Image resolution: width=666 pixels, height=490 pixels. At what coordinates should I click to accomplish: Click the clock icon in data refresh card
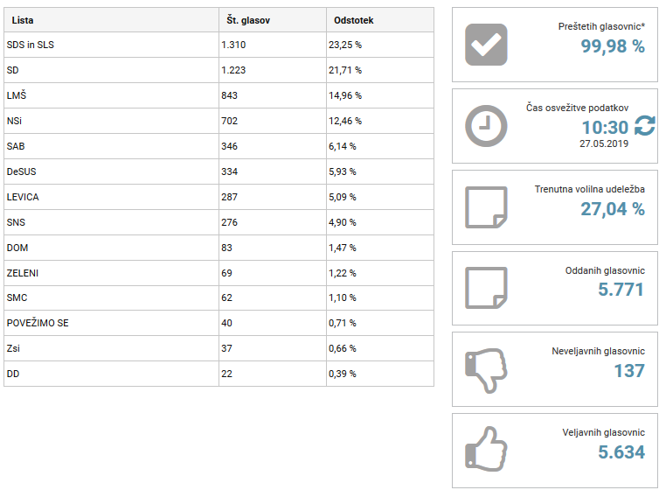pos(486,126)
